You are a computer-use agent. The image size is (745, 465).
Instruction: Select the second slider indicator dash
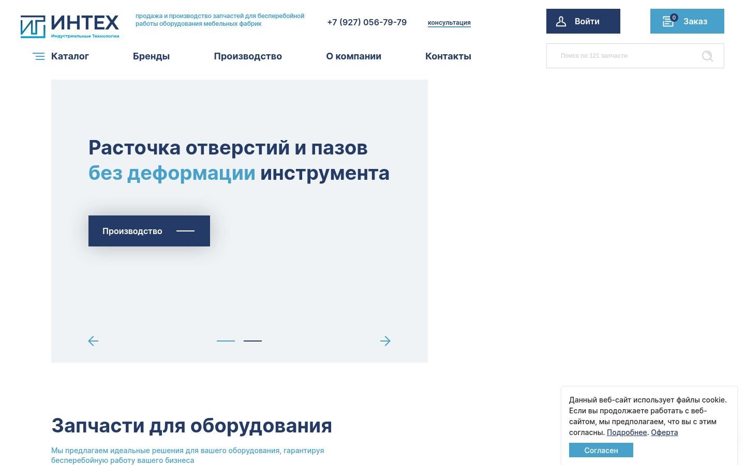pyautogui.click(x=252, y=341)
